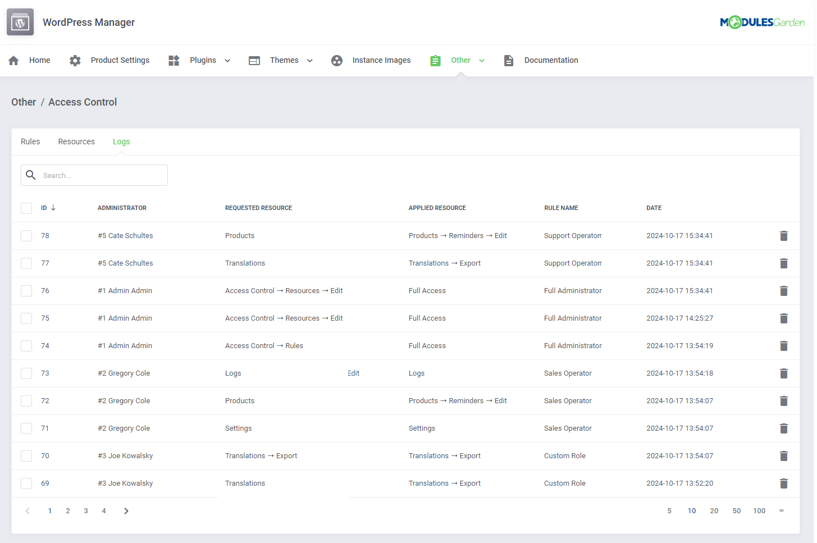Screen dimensions: 817x543
Task: Click inside the Search field
Action: (x=101, y=175)
